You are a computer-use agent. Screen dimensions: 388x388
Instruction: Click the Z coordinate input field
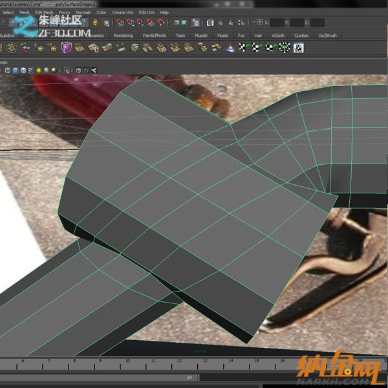pos(318,23)
